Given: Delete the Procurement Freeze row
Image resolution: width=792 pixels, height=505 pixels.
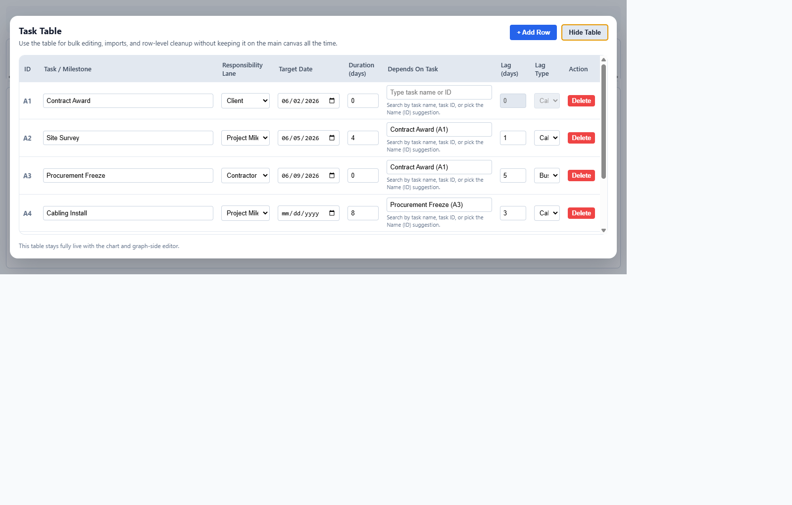Looking at the screenshot, I should coord(581,175).
